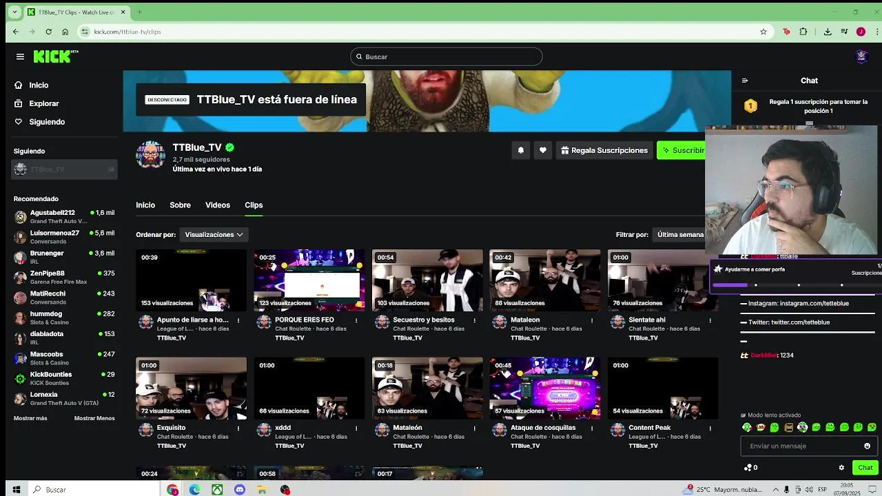Open options menu for first-row Mataleon clip
Image resolution: width=882 pixels, height=496 pixels.
coord(592,320)
